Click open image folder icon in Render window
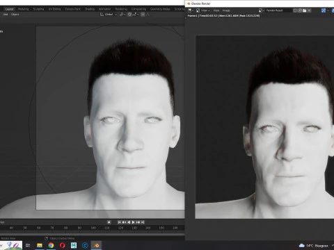 point(304,10)
